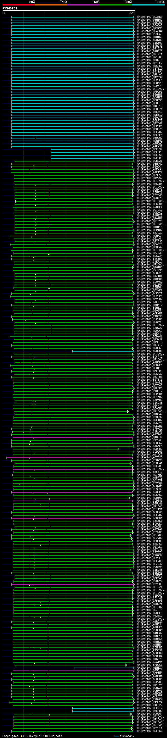Select hit UniRef100_P93263
This screenshot has width=167, height=738.
pyautogui.click(x=150, y=34)
